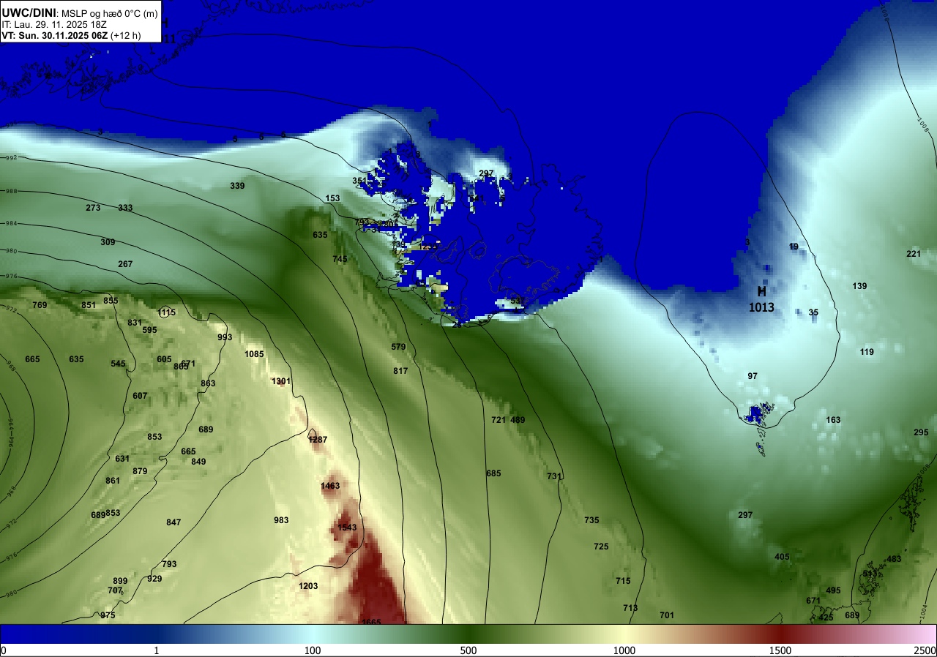Click the 1463 height label

coord(330,486)
